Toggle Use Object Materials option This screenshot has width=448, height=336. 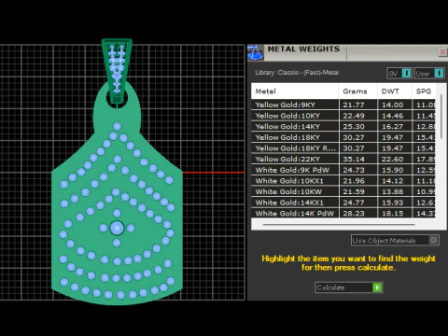[x=395, y=240]
